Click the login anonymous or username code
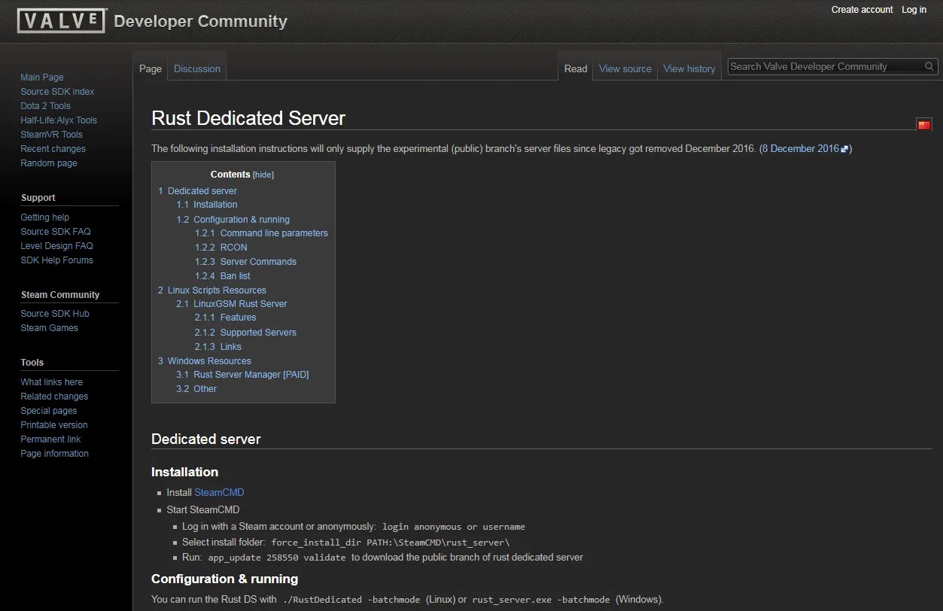This screenshot has height=611, width=943. click(454, 527)
